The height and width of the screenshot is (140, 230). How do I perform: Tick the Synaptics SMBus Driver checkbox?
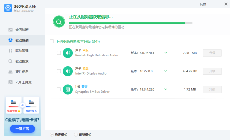point(59,89)
